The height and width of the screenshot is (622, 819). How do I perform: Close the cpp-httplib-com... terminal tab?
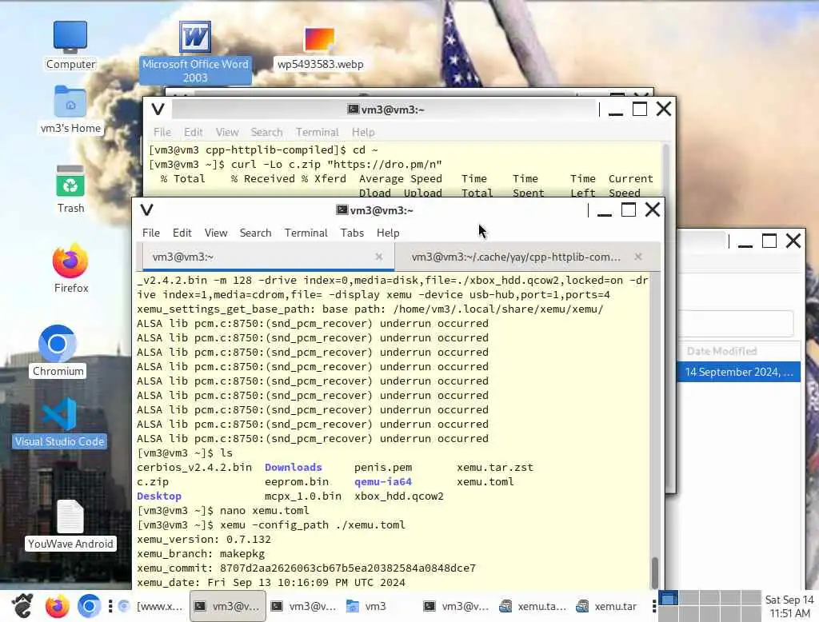[637, 257]
